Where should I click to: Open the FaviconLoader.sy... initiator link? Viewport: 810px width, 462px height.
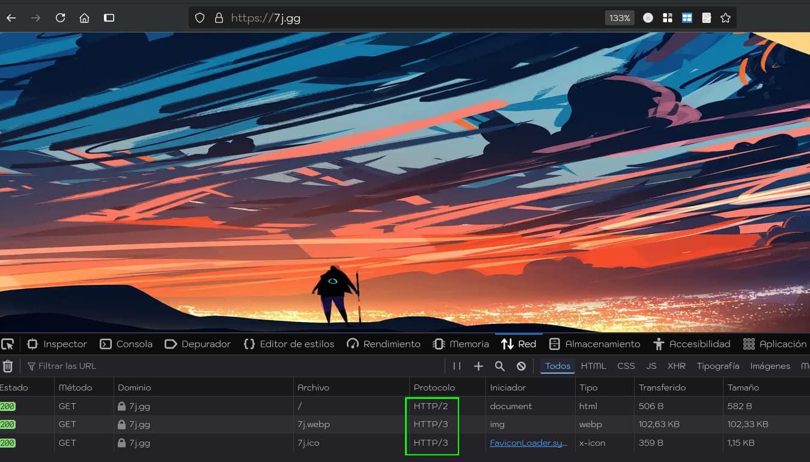529,443
